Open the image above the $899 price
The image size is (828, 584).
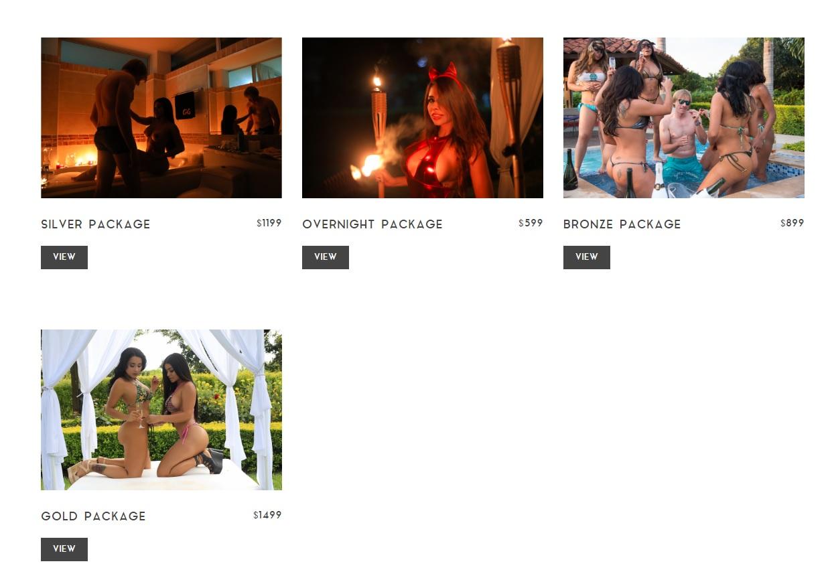click(684, 118)
